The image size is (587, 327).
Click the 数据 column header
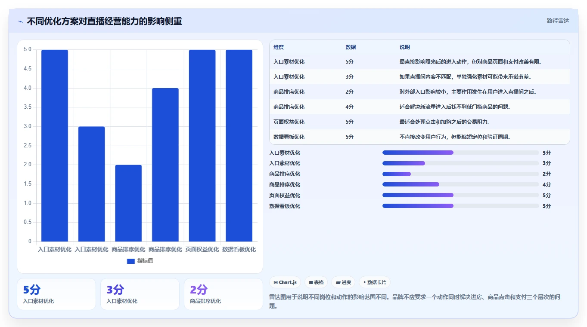[x=351, y=47]
